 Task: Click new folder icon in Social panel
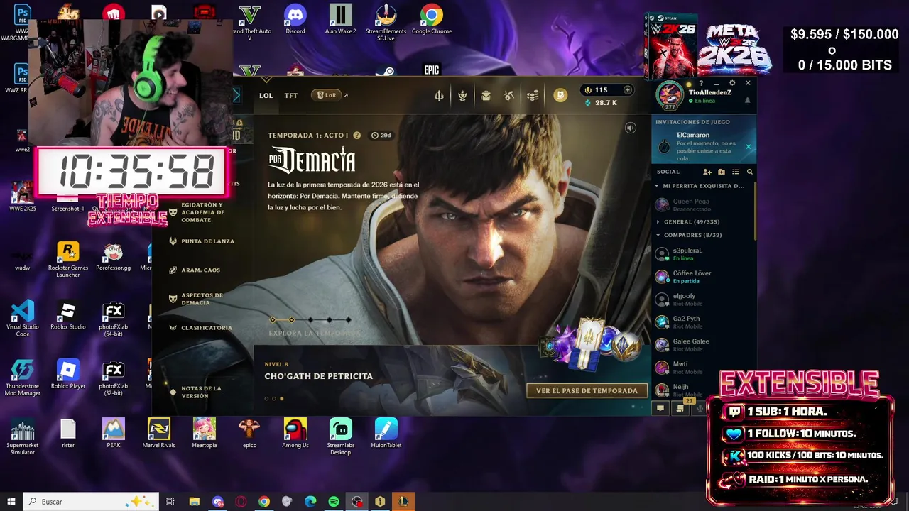pyautogui.click(x=722, y=172)
